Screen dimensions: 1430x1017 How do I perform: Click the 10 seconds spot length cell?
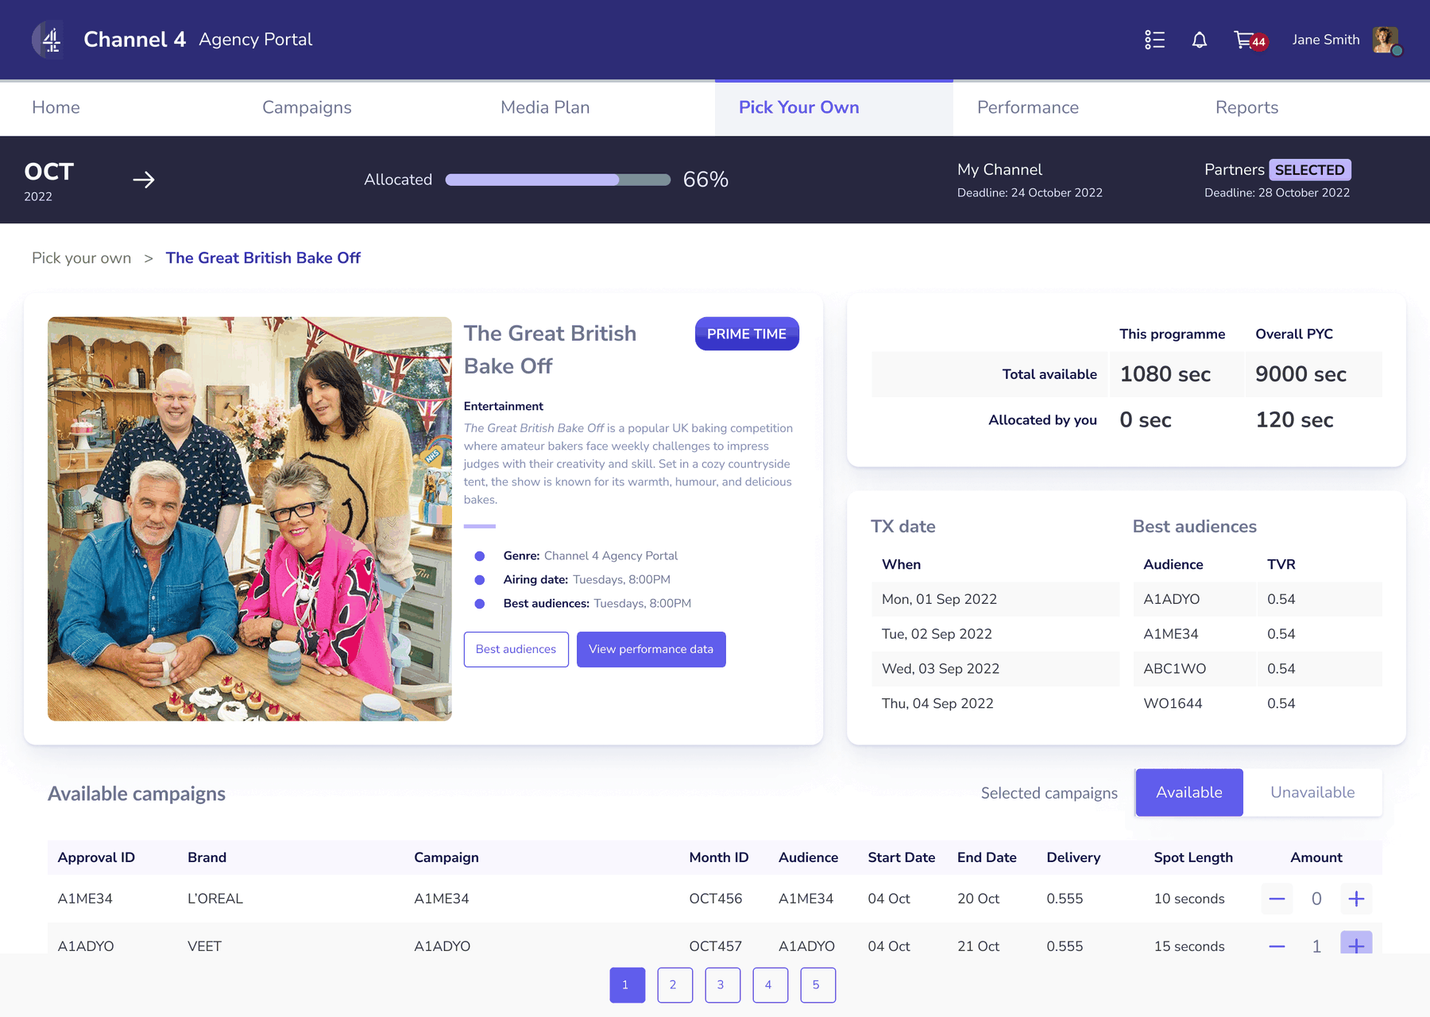(x=1189, y=899)
